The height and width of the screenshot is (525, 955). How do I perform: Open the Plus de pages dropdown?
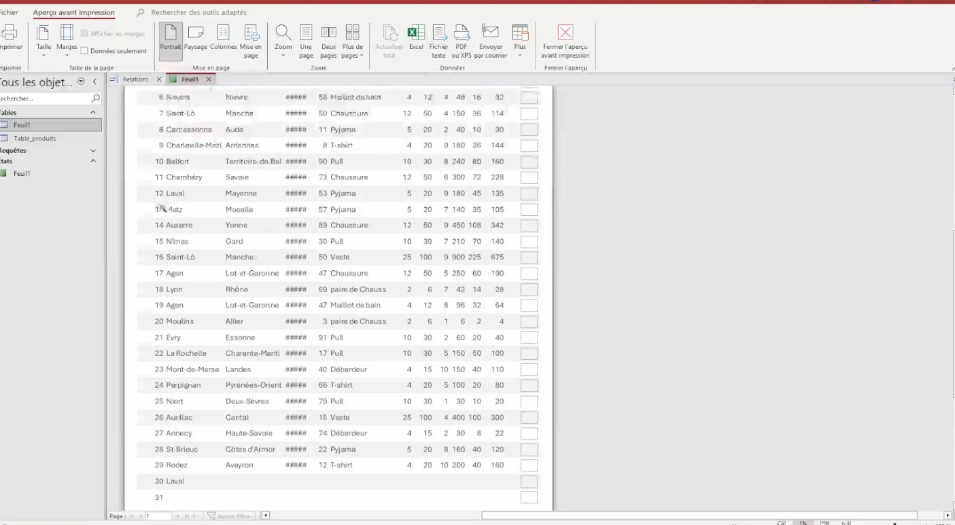coord(352,41)
